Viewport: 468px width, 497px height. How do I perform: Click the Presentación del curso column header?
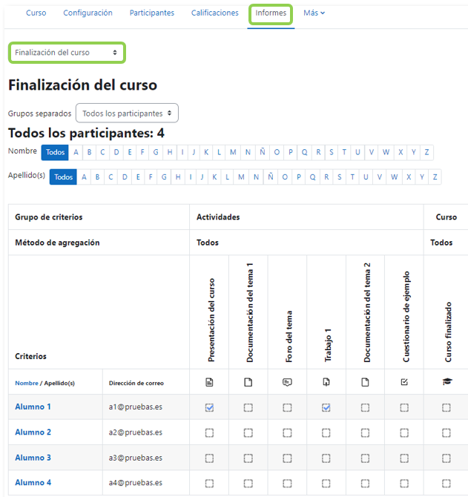point(211,320)
